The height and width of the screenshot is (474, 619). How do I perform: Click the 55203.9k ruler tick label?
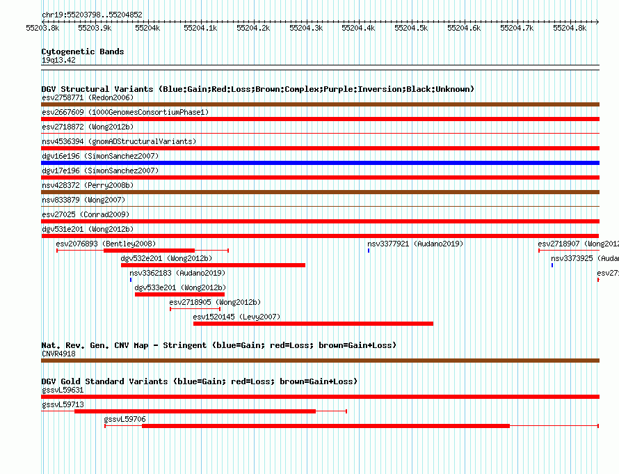click(x=95, y=28)
